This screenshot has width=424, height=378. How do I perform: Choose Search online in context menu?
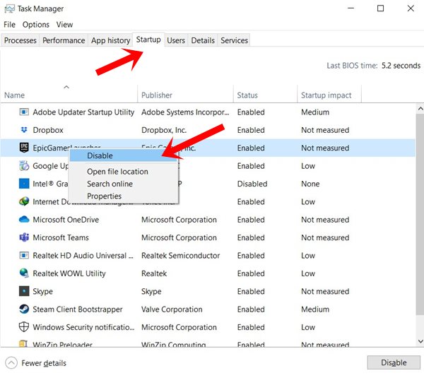(124, 184)
